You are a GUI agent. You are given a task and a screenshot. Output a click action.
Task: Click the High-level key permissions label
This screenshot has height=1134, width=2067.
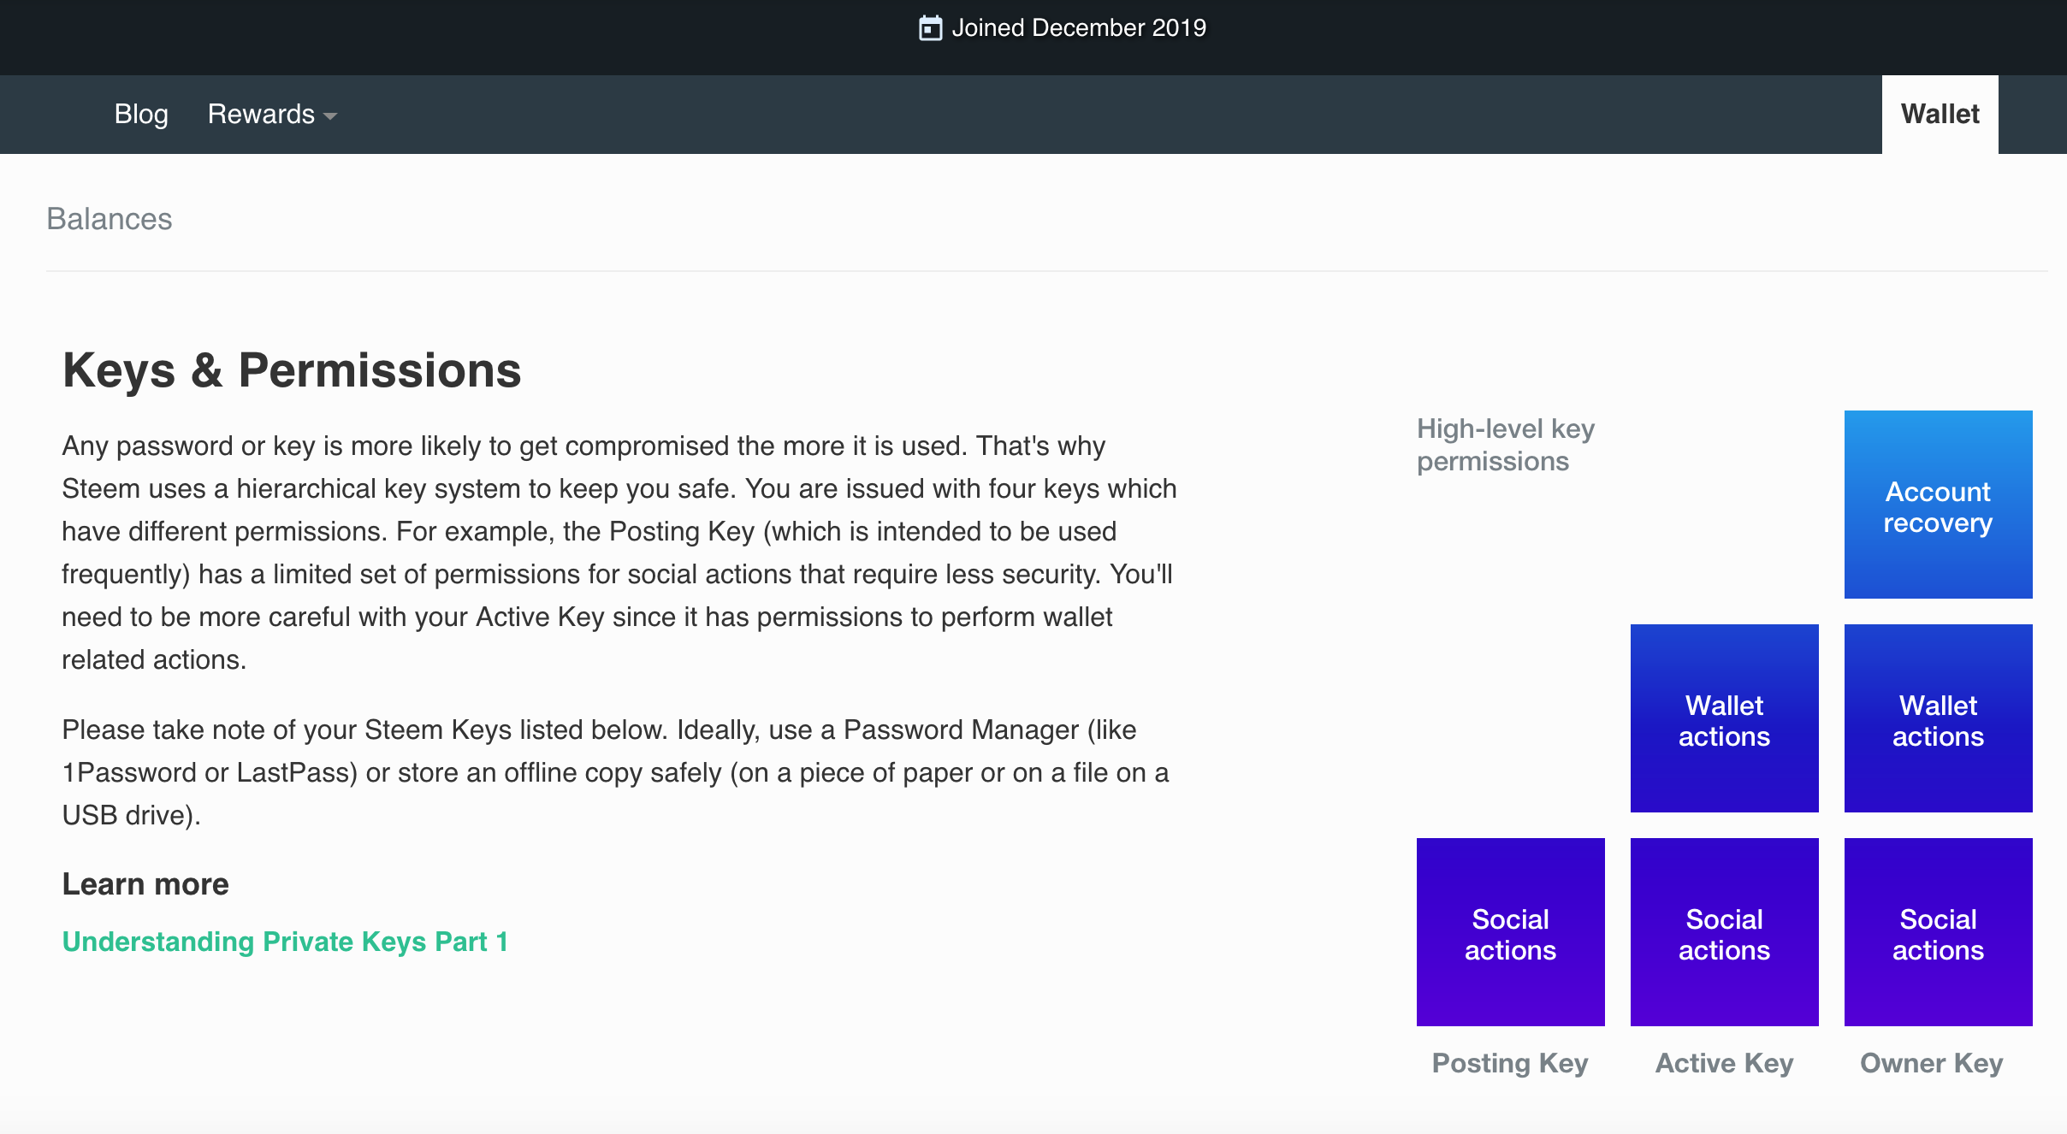pos(1506,445)
